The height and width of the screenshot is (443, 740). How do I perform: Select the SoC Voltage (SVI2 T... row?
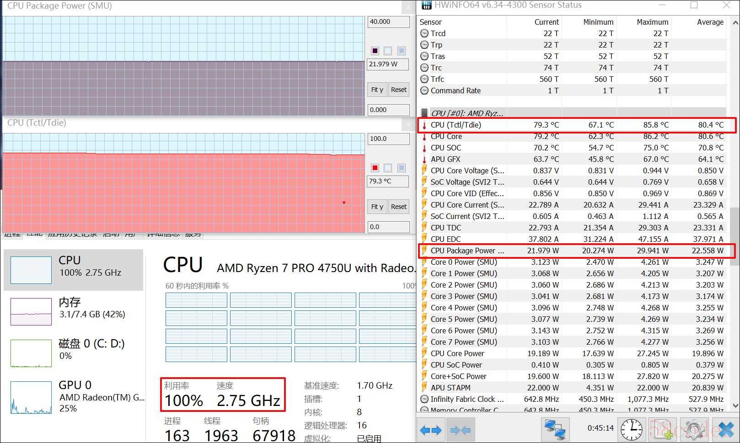pos(572,182)
